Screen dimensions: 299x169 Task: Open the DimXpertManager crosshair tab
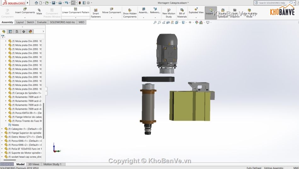(24, 32)
